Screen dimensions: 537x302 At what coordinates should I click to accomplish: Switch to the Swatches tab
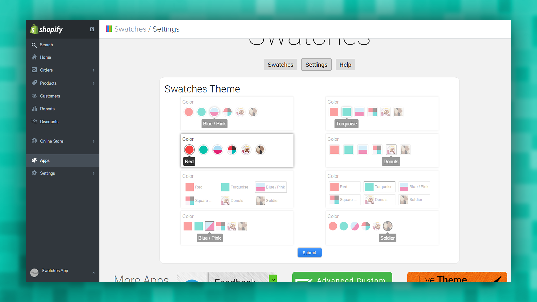pos(280,64)
